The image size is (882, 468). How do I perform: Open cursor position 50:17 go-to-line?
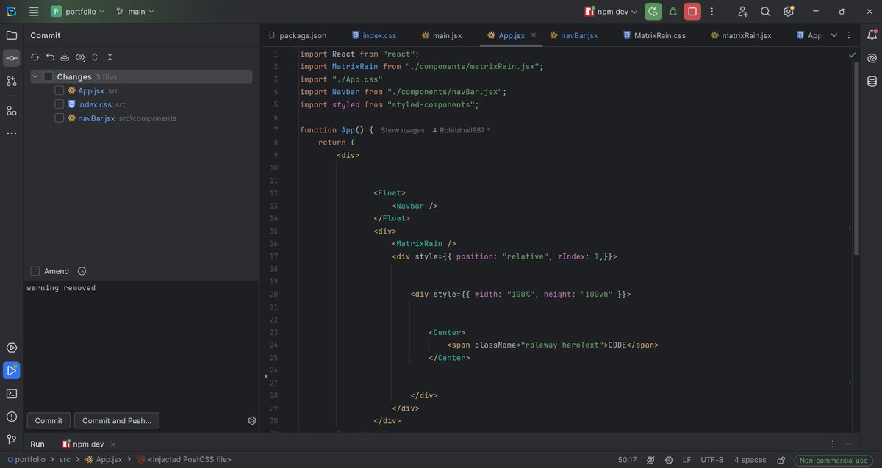point(627,460)
